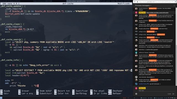Click the workspace 1 indicator in bottom bar
The height and width of the screenshot is (99, 177).
pos(1,98)
